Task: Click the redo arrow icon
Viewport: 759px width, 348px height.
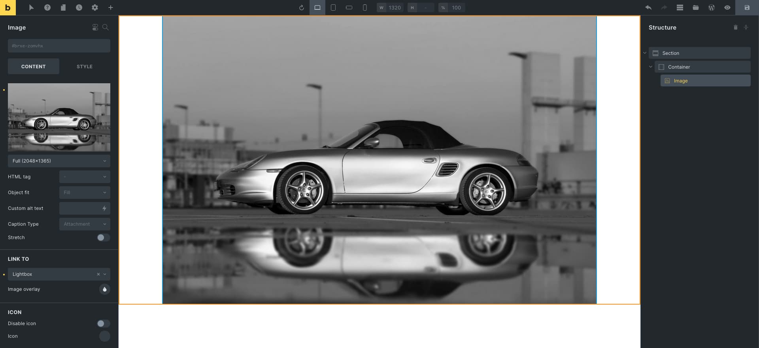Action: point(664,7)
